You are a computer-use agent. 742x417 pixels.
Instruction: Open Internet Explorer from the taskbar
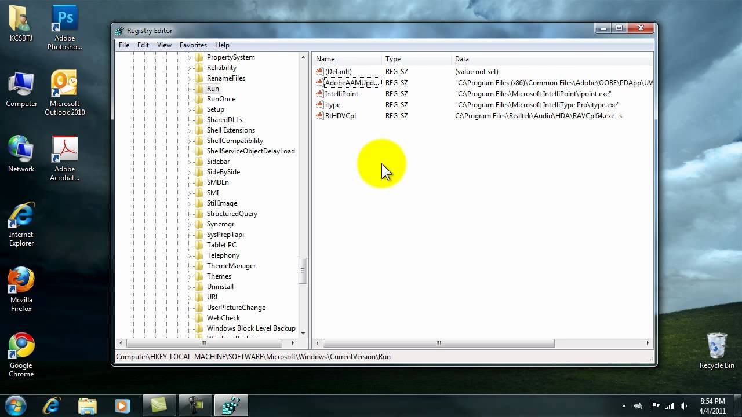click(x=52, y=405)
